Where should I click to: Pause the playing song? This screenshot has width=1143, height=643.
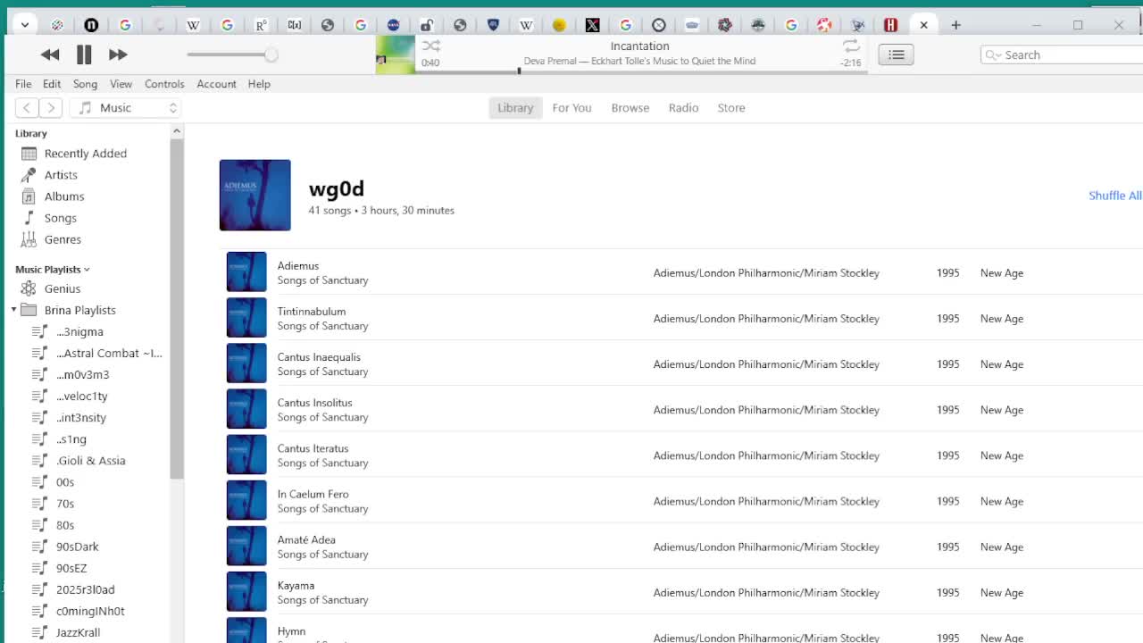pos(84,54)
